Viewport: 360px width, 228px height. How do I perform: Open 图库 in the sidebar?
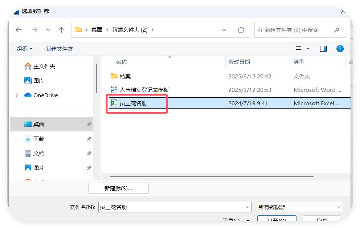pos(34,81)
